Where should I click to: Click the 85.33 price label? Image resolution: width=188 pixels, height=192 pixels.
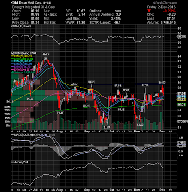click(86, 106)
